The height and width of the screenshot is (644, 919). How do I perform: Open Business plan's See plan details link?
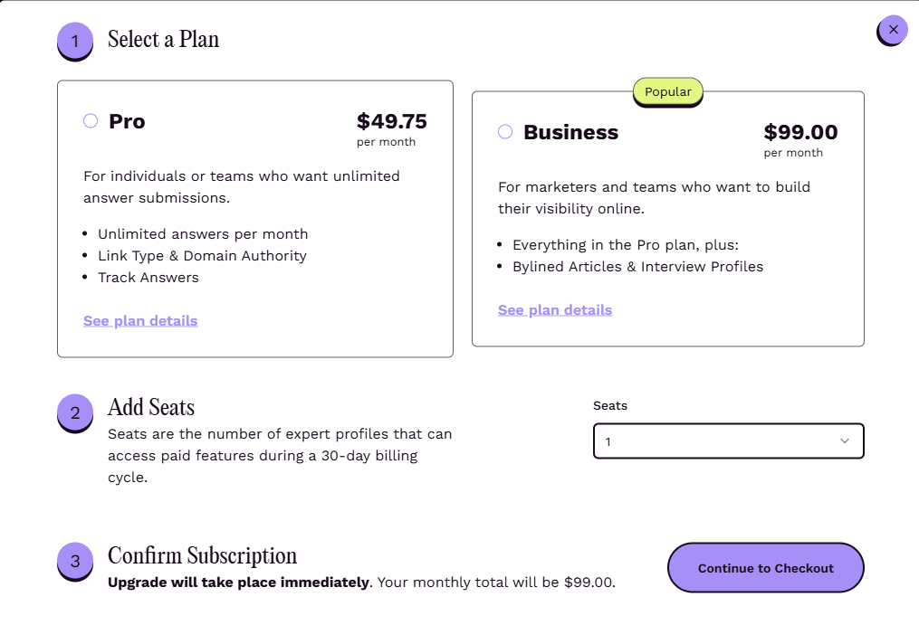click(554, 309)
